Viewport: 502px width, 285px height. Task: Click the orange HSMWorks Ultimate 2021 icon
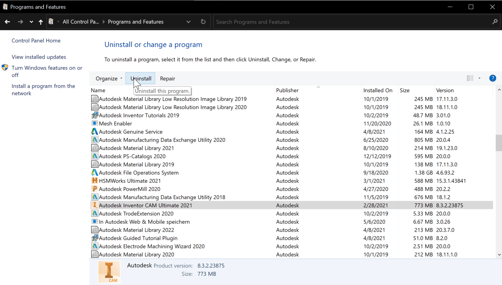95,180
